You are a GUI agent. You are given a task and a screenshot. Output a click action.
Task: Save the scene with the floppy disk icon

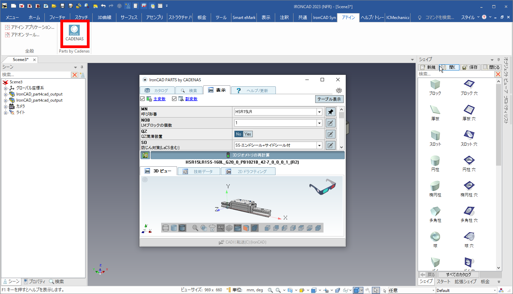coord(62,6)
